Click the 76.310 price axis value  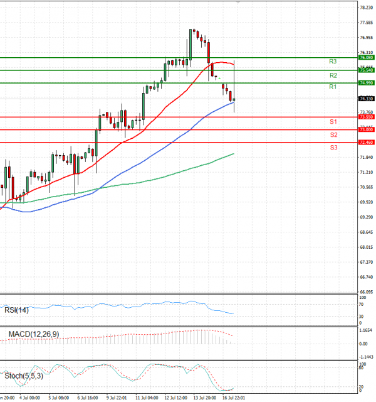coord(366,52)
